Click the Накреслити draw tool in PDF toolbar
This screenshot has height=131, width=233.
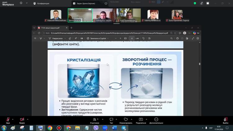(56, 38)
